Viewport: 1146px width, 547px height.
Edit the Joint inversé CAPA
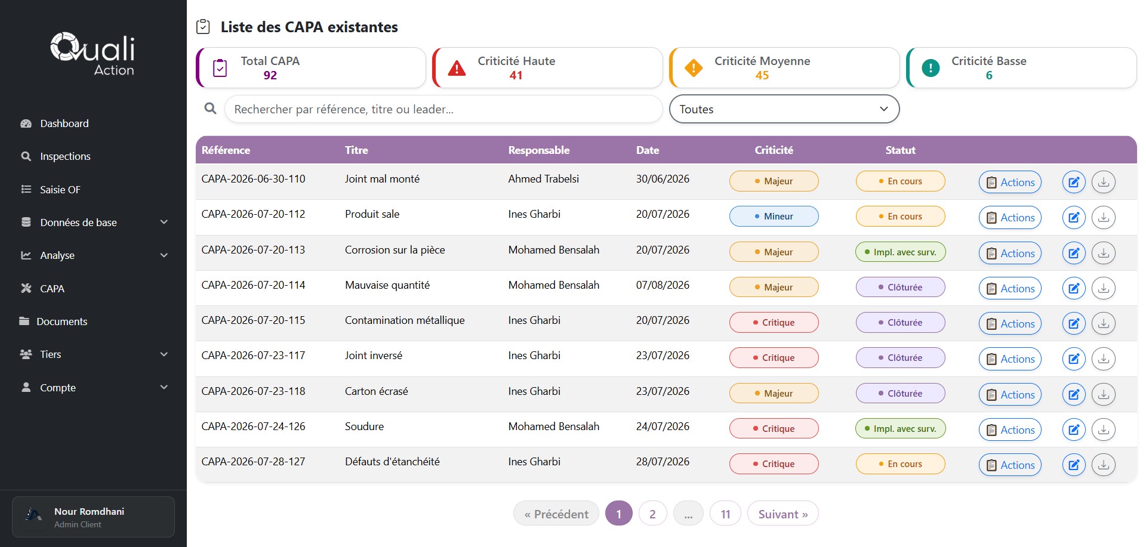1073,359
